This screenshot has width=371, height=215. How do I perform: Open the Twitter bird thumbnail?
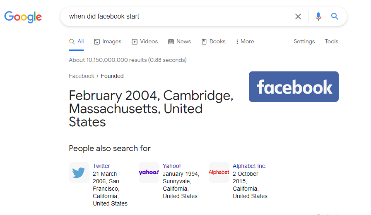[x=79, y=172]
